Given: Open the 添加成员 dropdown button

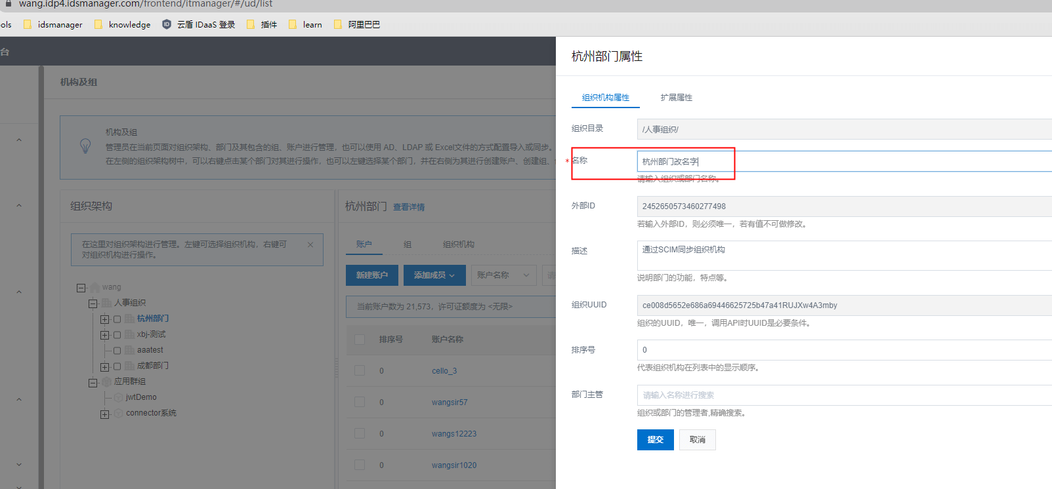Looking at the screenshot, I should click(434, 275).
